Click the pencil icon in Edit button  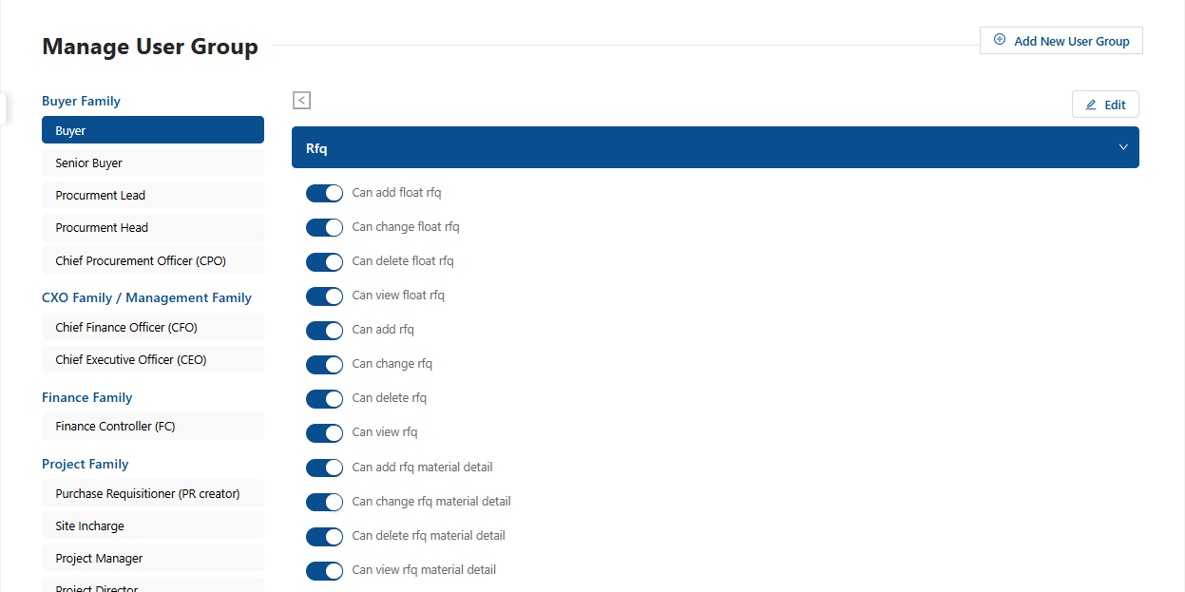click(x=1091, y=105)
